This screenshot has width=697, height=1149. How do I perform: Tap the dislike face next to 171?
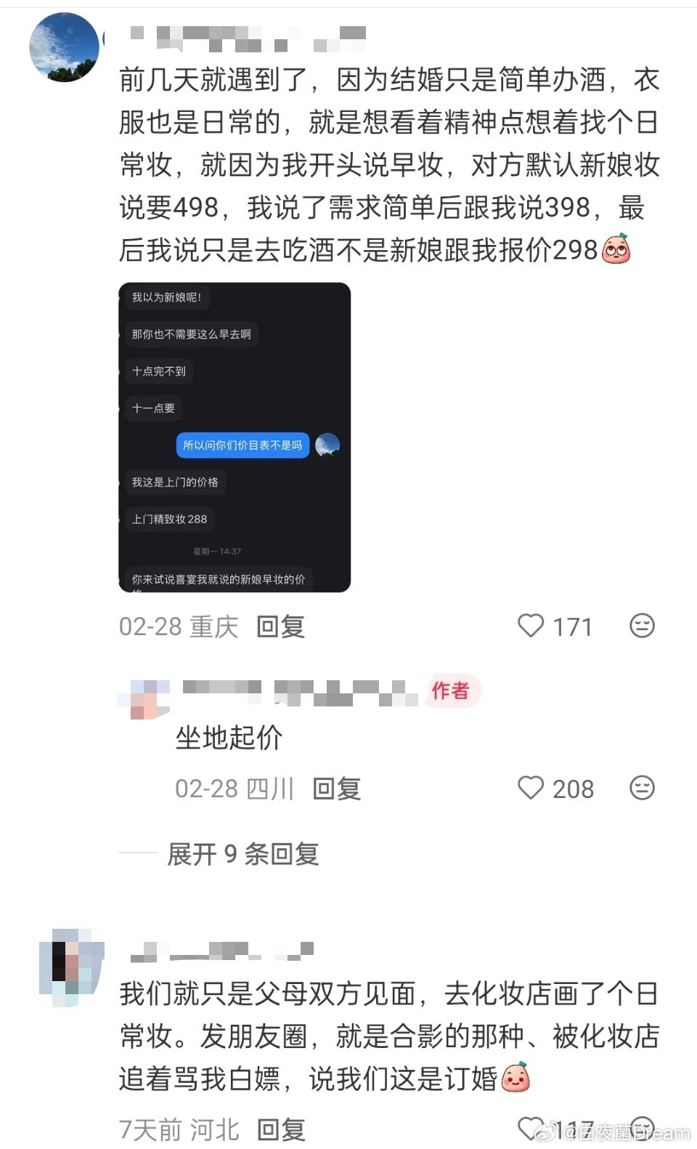point(642,626)
